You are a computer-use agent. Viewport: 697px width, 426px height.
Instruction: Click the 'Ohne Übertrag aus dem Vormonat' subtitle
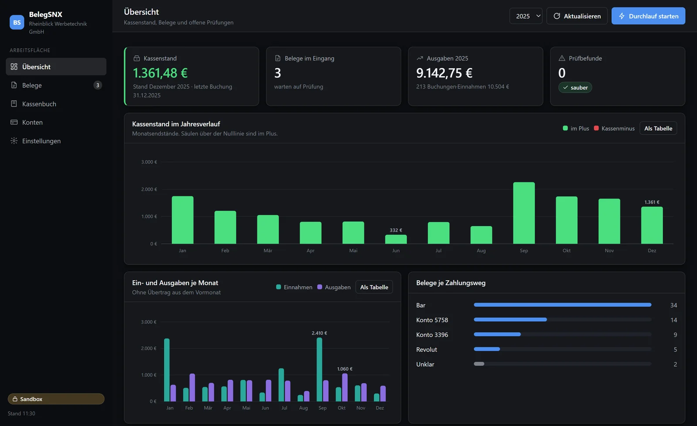[176, 292]
